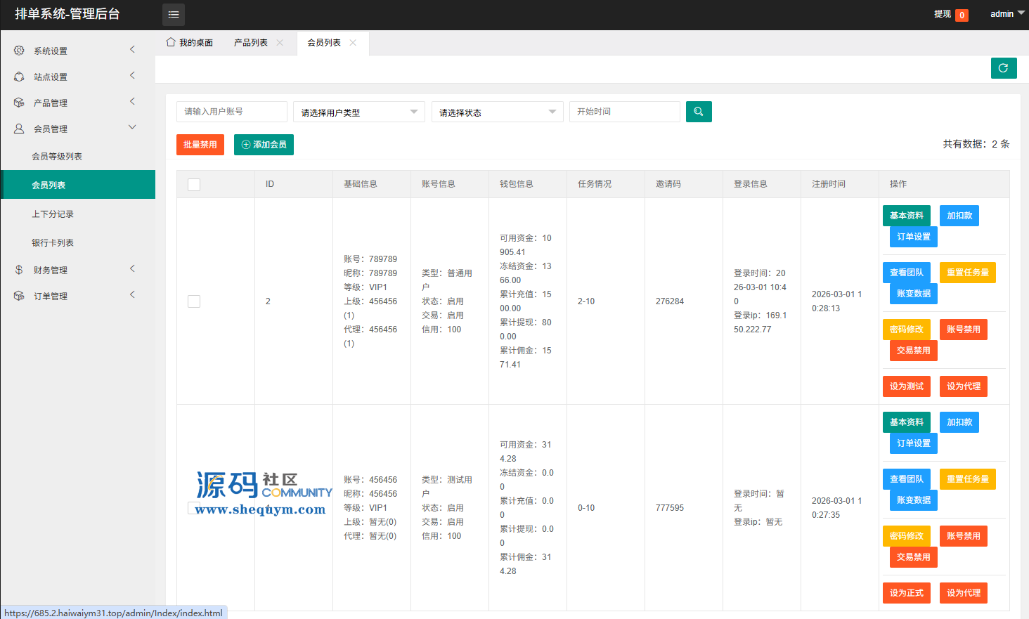Switch to the 我的桌面 tab
This screenshot has width=1029, height=619.
click(190, 43)
